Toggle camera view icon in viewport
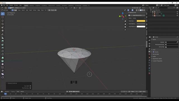The height and width of the screenshot is (101, 179). tap(125, 27)
